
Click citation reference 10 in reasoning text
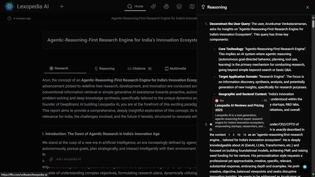pyautogui.click(x=239, y=135)
